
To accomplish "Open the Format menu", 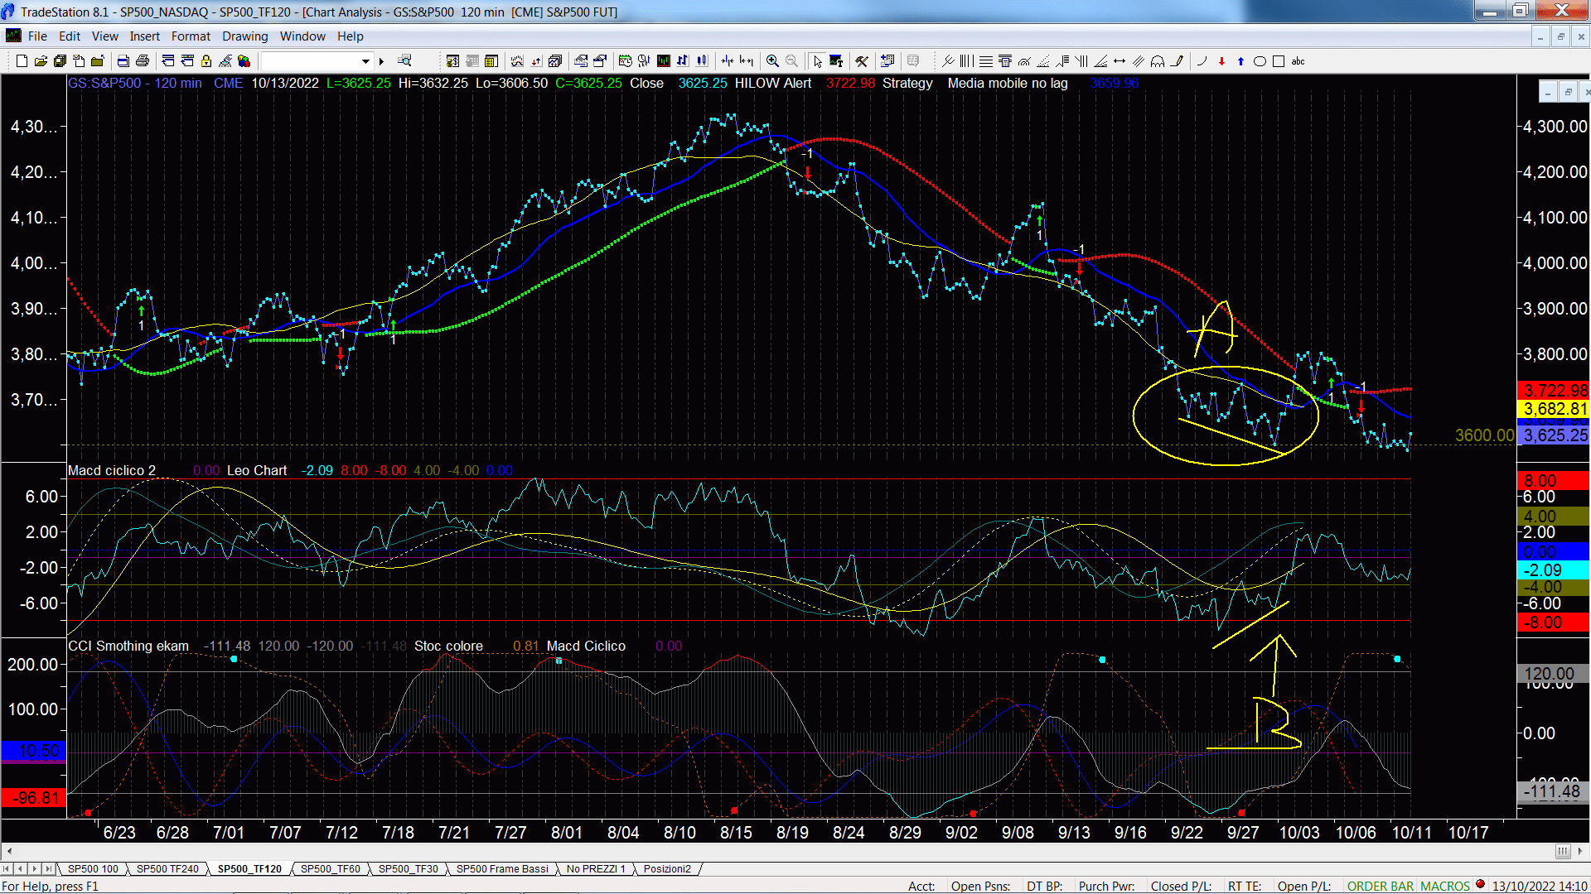I will 191,36.
